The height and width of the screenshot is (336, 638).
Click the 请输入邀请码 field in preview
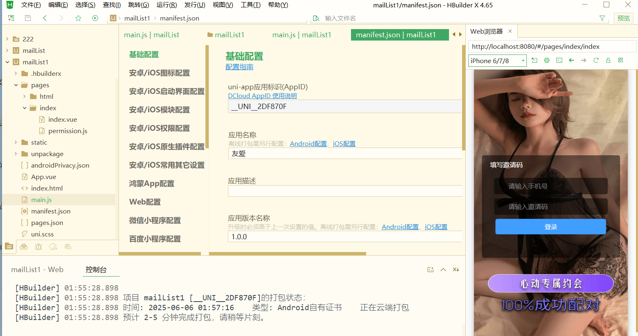tap(551, 207)
